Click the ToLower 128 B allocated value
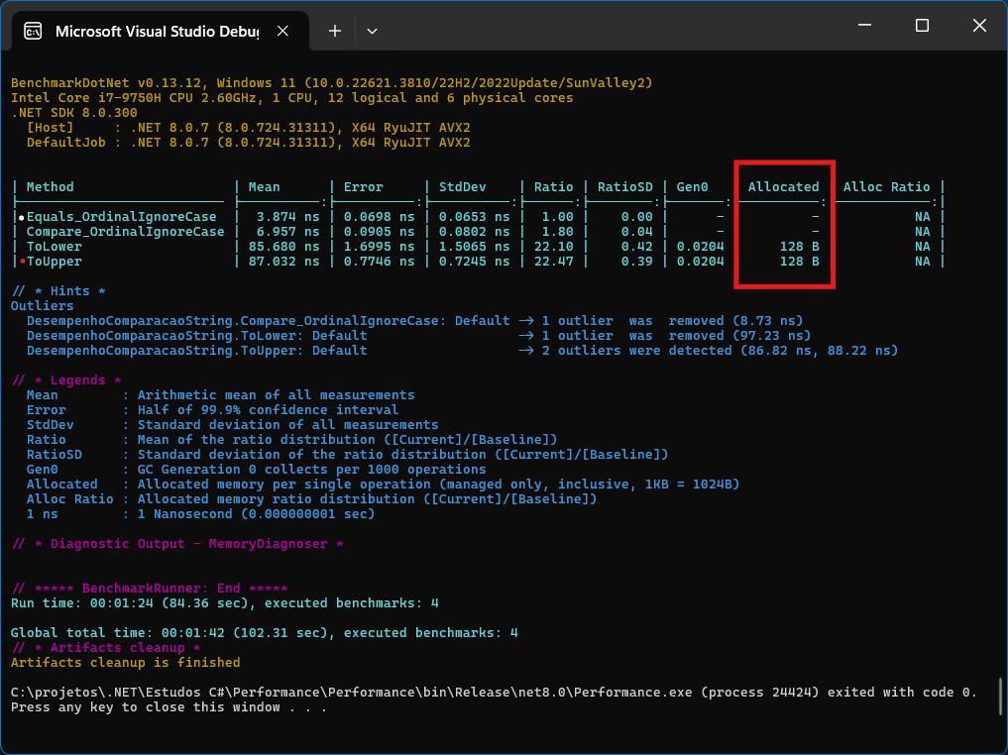Screen dimensions: 1008x755 pyautogui.click(x=799, y=246)
